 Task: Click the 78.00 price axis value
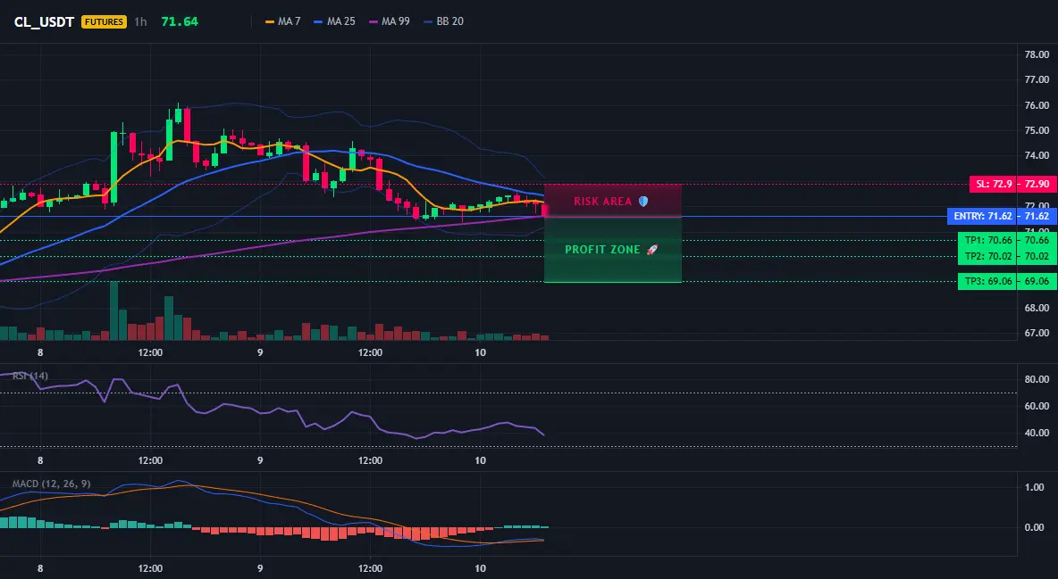(x=1037, y=54)
